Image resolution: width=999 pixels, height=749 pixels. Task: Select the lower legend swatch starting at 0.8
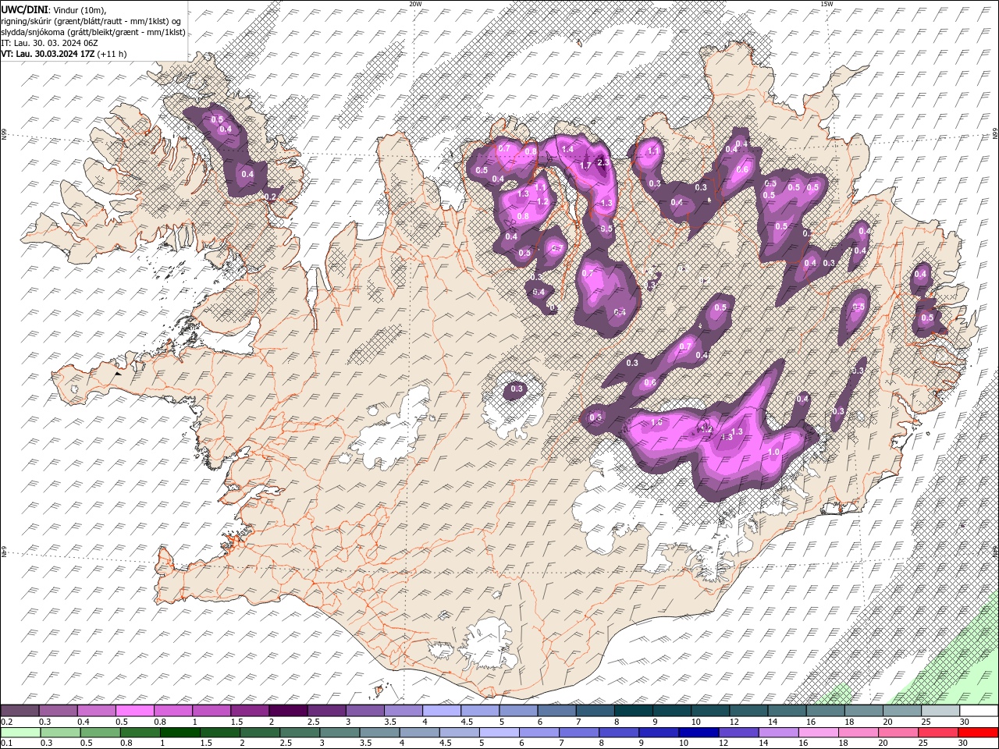coord(140,733)
